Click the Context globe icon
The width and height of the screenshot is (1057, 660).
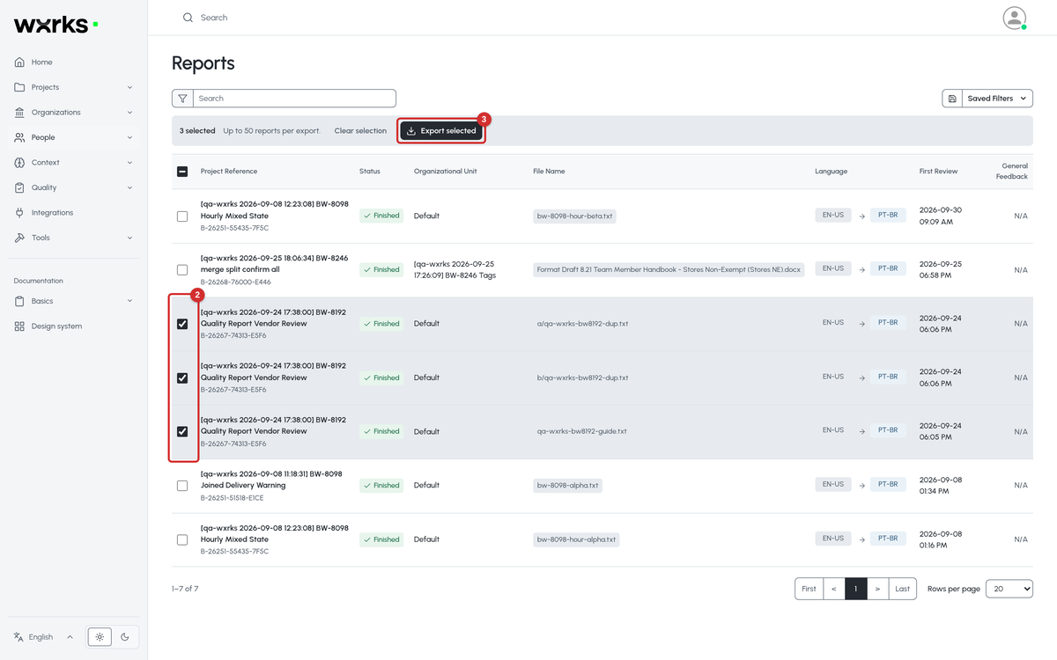pyautogui.click(x=20, y=163)
